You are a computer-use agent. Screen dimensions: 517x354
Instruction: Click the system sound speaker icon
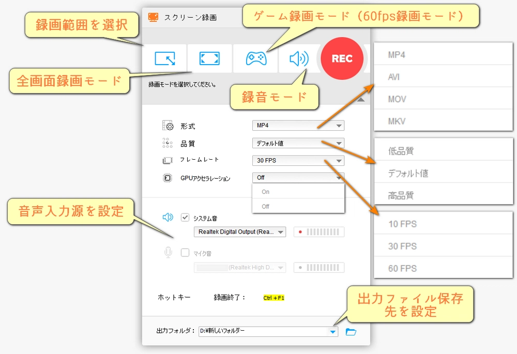click(x=168, y=218)
